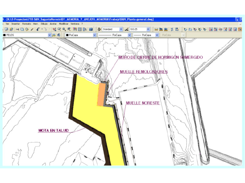The width and height of the screenshot is (245, 183).
Task: Open the Properties palette icon
Action: tap(75, 29)
